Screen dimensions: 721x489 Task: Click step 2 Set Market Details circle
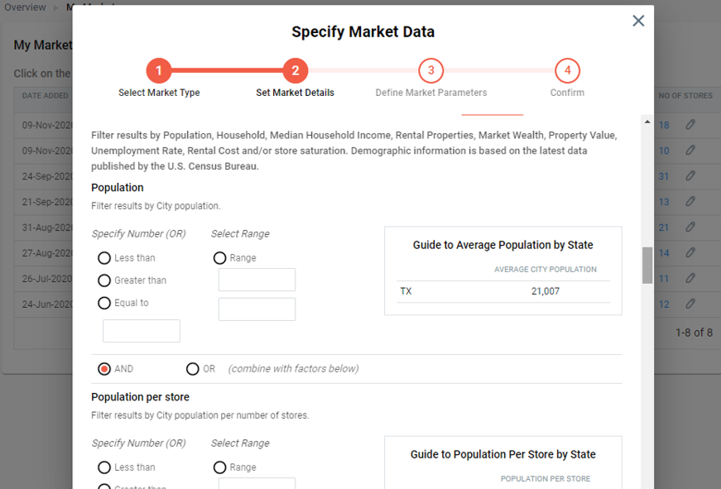point(296,71)
